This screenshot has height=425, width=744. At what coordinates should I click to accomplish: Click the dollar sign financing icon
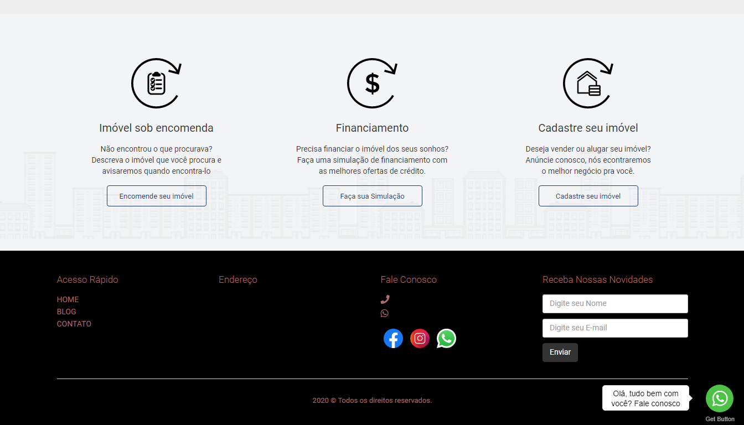pyautogui.click(x=372, y=83)
